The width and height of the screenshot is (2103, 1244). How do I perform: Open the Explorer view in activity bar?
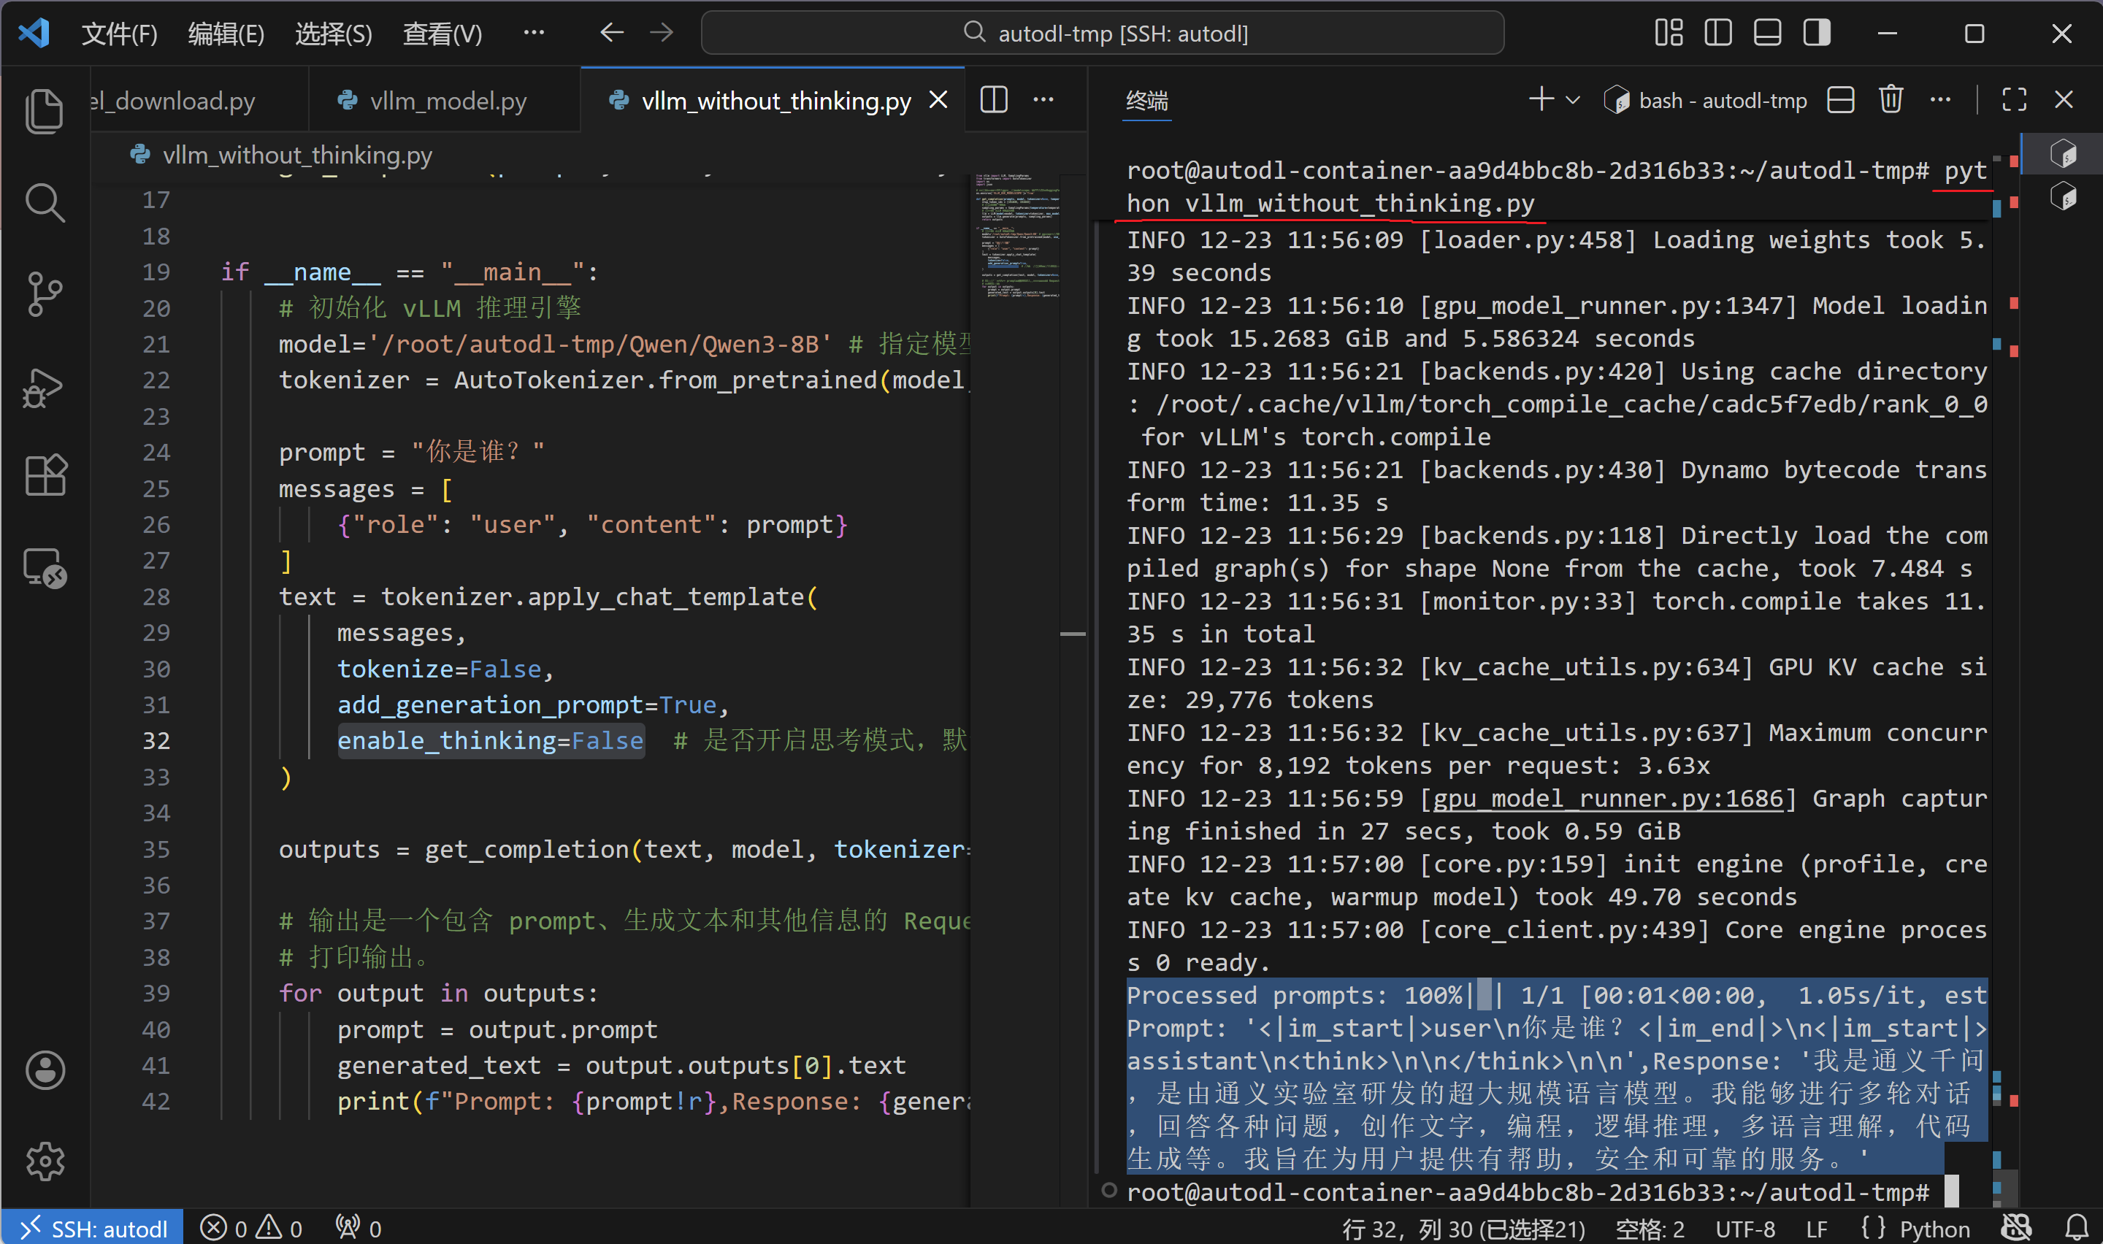(x=45, y=111)
